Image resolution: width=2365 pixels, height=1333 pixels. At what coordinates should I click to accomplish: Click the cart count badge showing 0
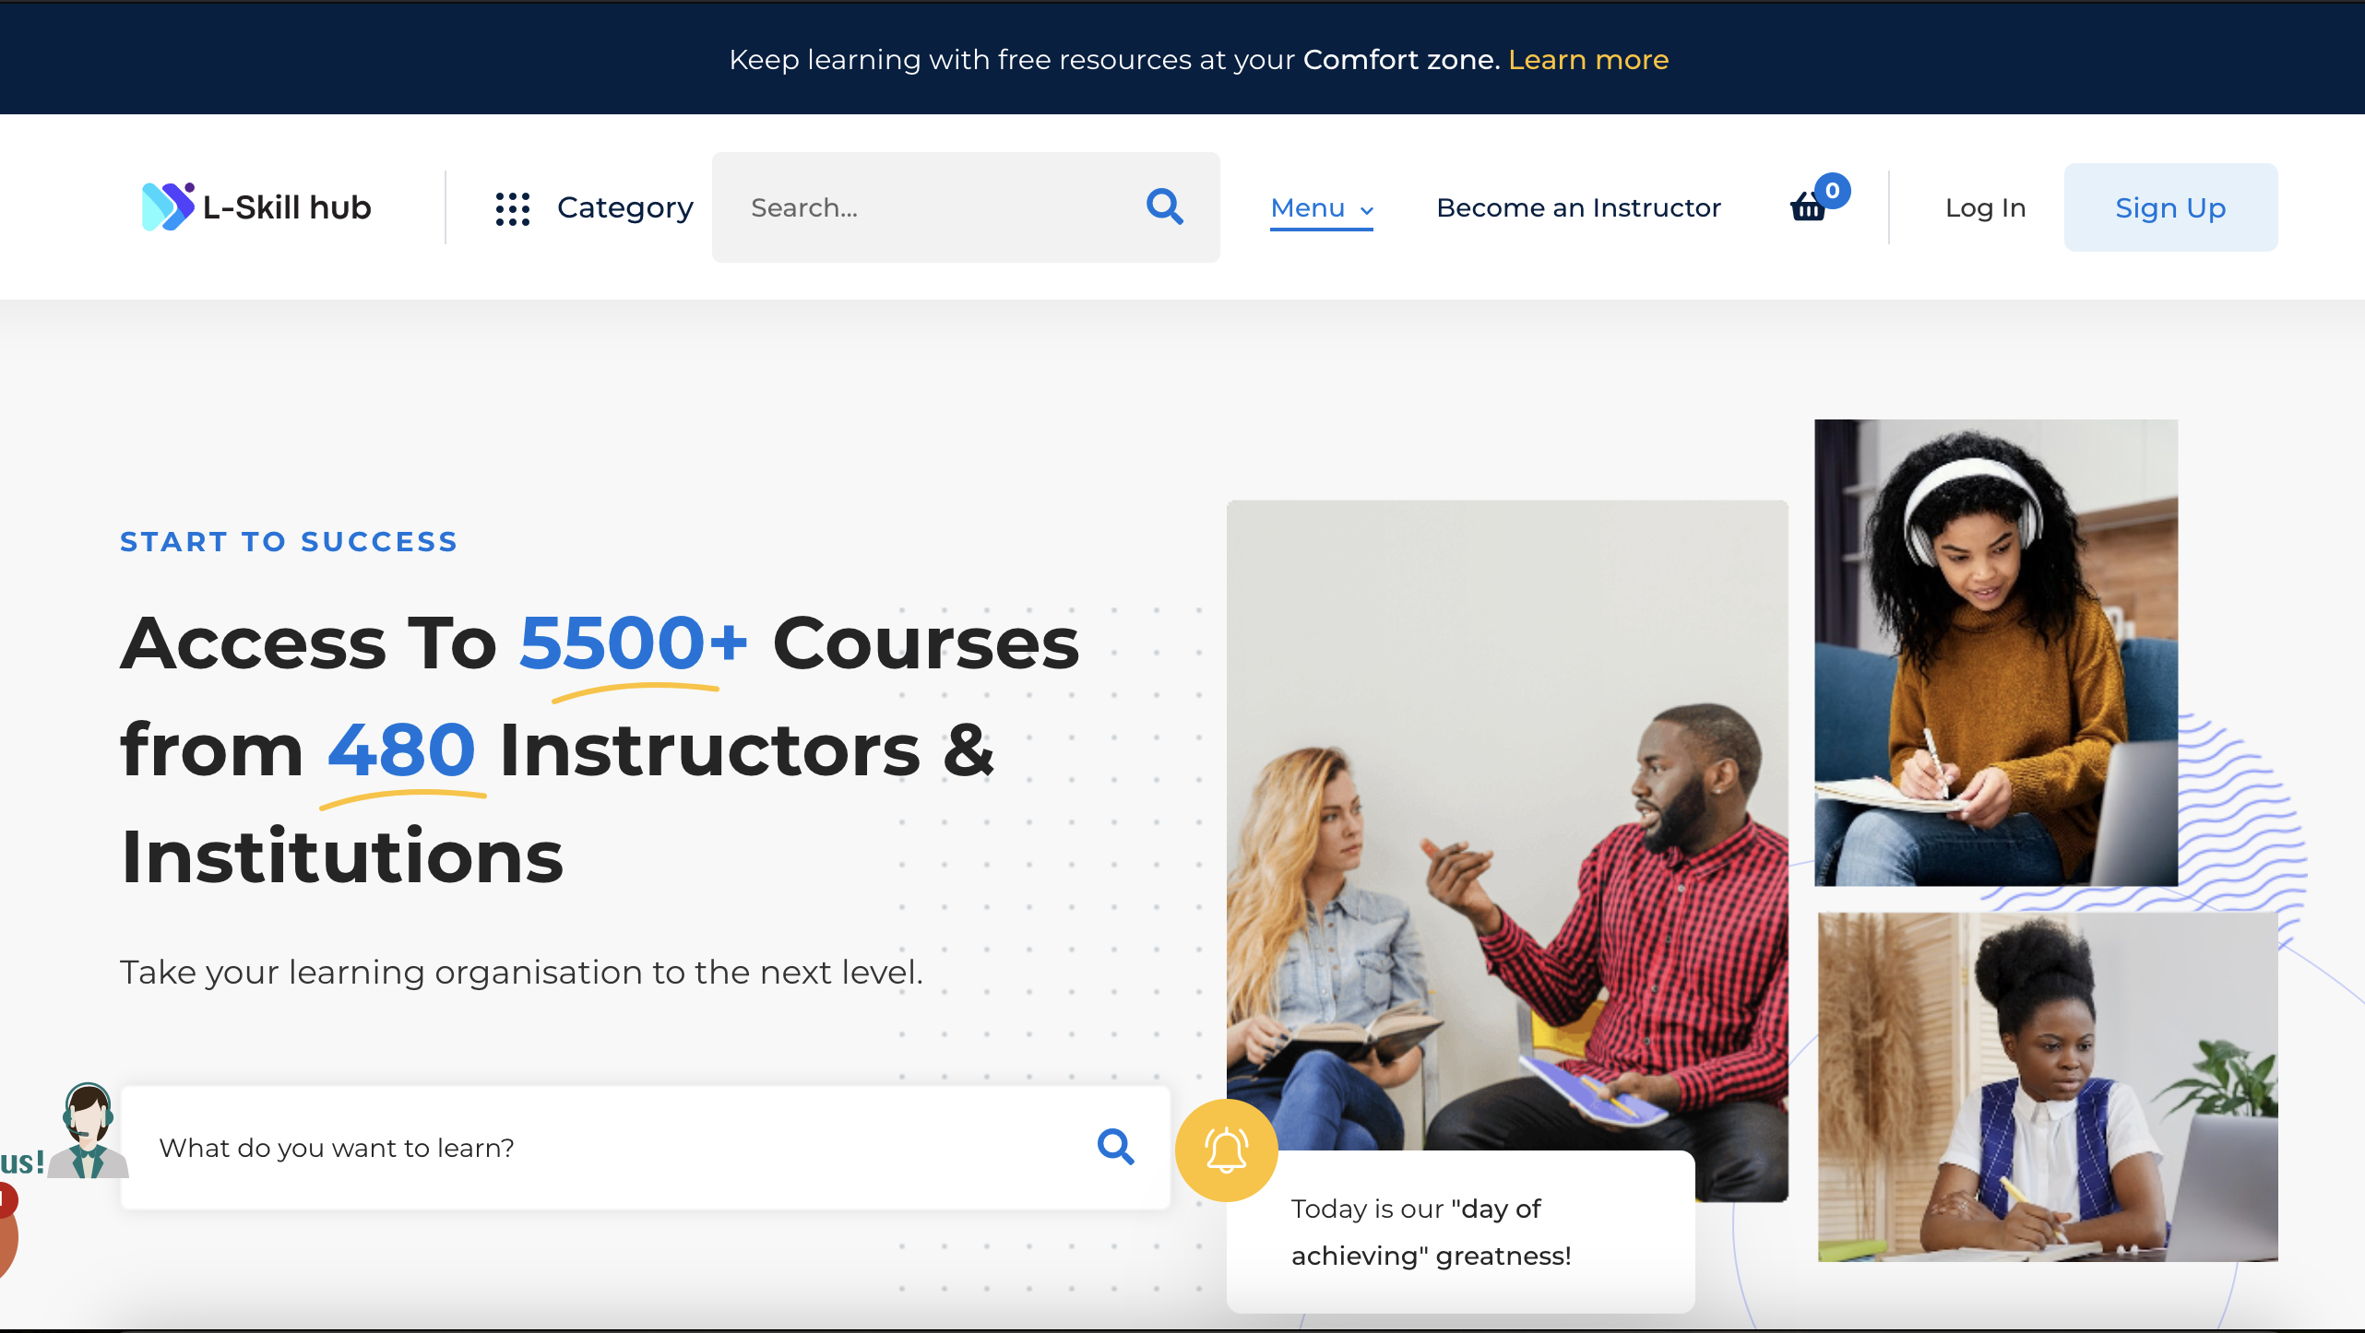click(1832, 191)
